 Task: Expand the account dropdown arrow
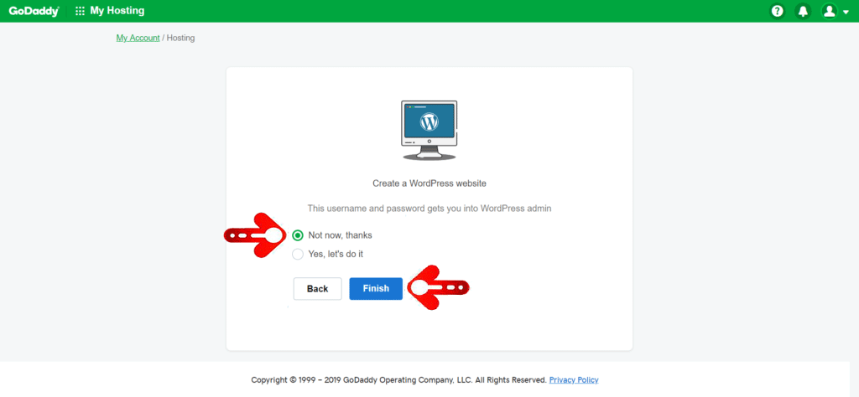[846, 12]
